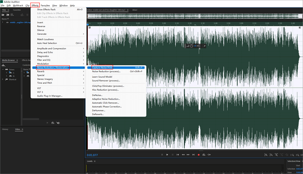The height and width of the screenshot is (174, 303).
Task: Toggle Loop Playback in the transport bar
Action: tap(204, 155)
